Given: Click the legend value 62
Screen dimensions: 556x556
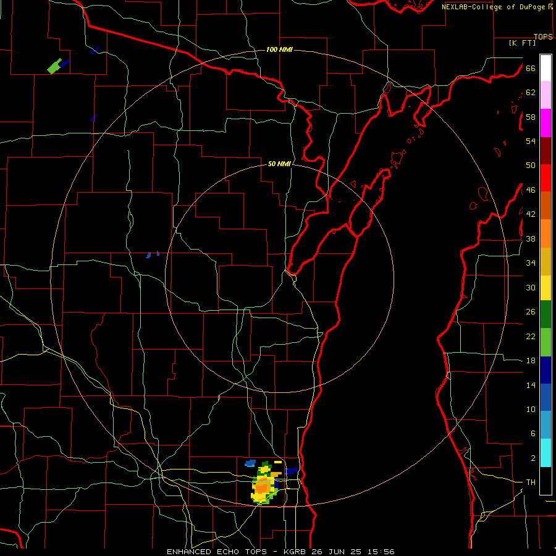Looking at the screenshot, I should (531, 93).
